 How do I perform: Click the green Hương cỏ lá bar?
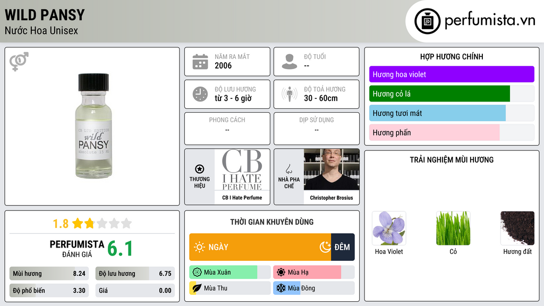click(439, 93)
